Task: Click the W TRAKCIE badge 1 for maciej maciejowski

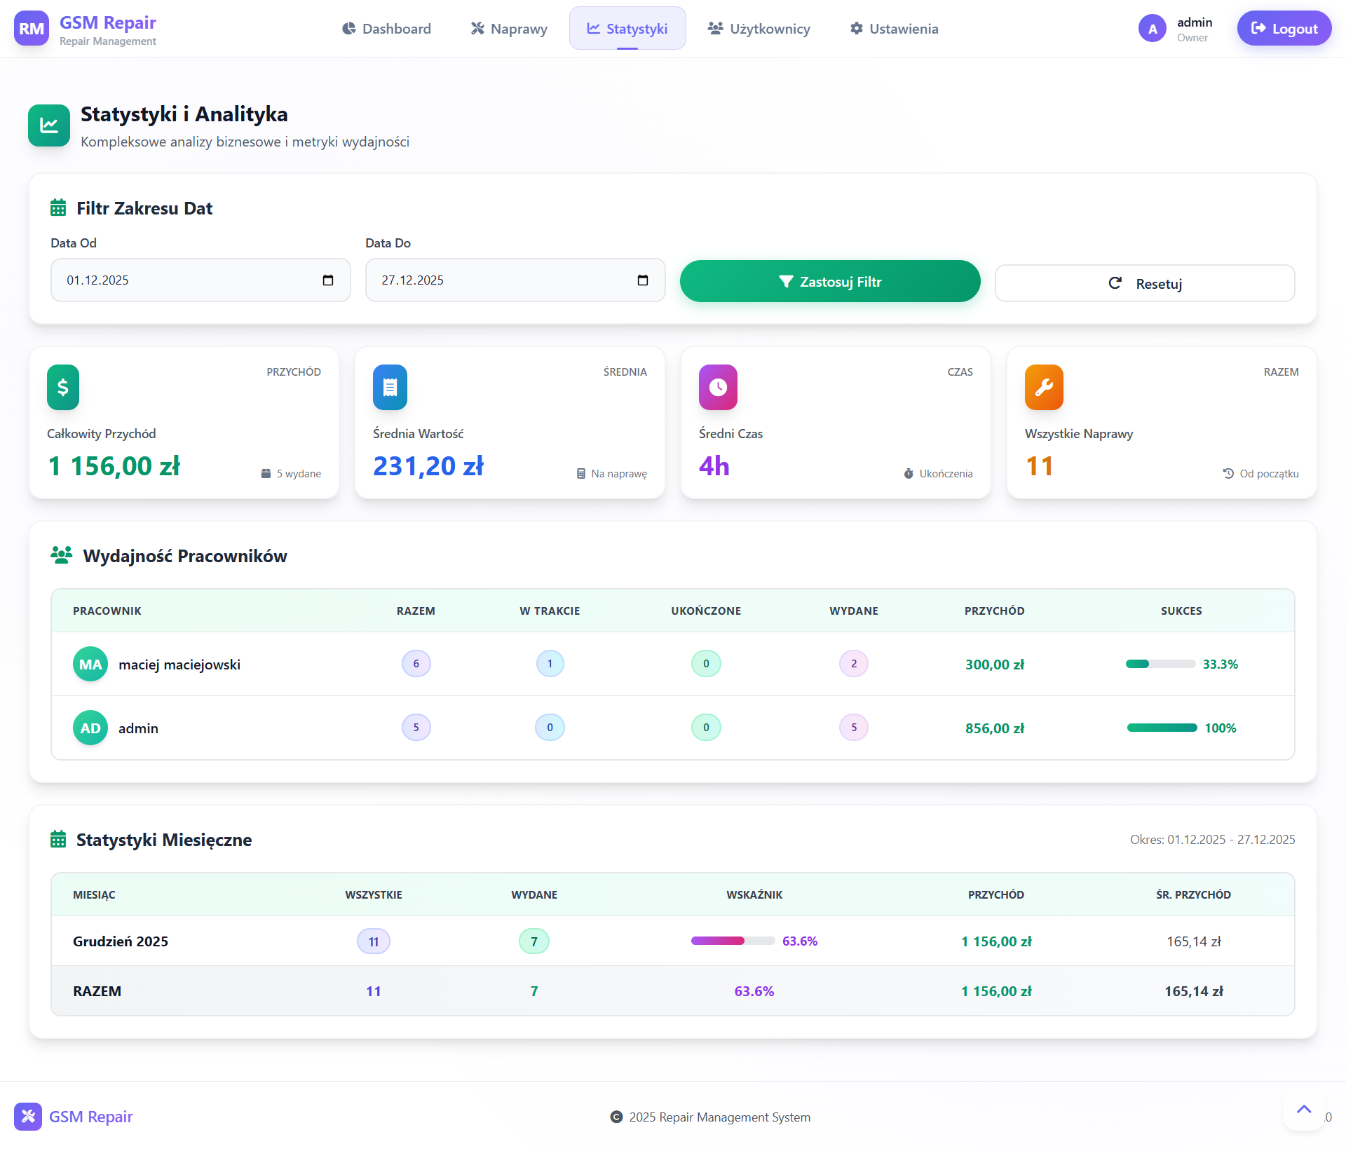Action: point(550,664)
